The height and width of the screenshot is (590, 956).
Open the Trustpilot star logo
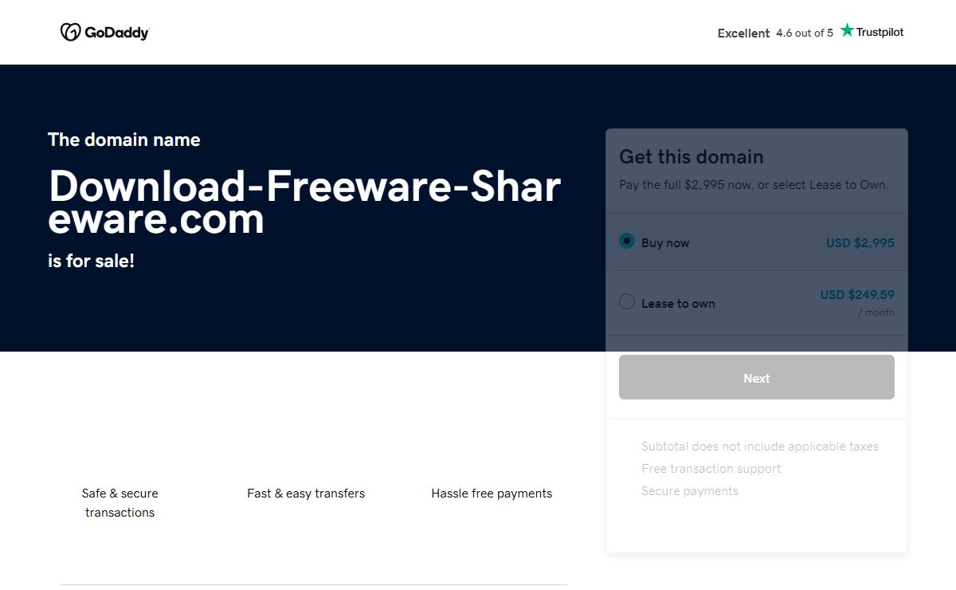pyautogui.click(x=872, y=31)
